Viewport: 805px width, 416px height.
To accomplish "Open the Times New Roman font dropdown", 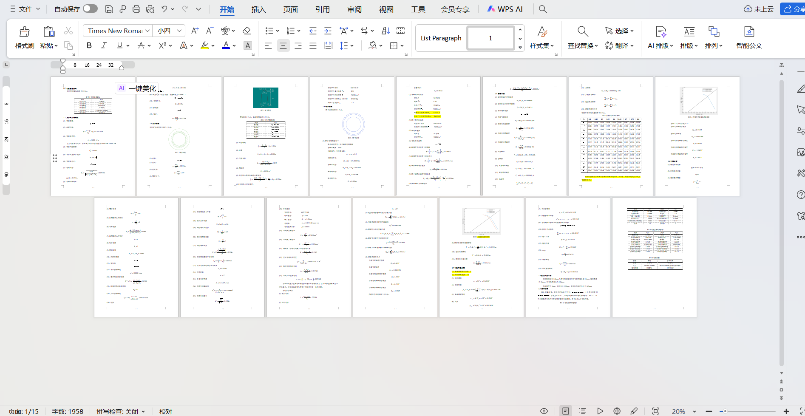I will pos(147,31).
